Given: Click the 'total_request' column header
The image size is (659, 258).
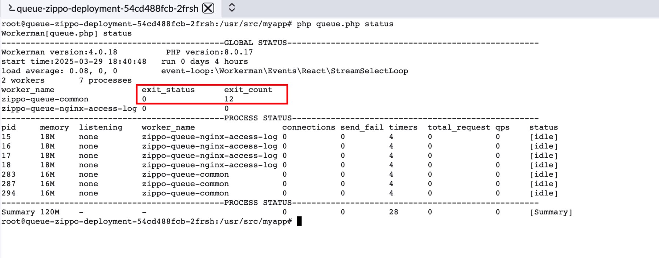Looking at the screenshot, I should [459, 127].
